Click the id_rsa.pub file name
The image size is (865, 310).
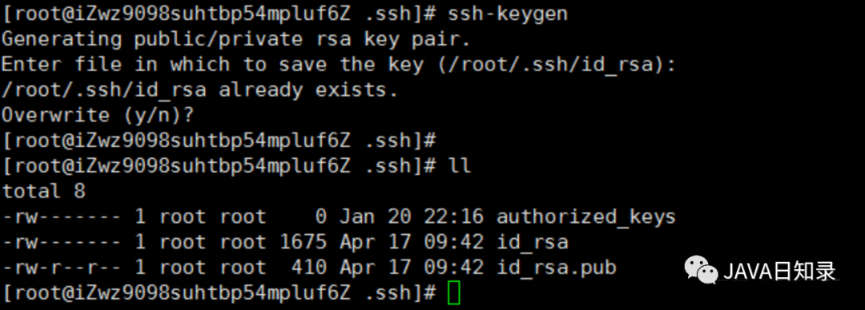556,268
